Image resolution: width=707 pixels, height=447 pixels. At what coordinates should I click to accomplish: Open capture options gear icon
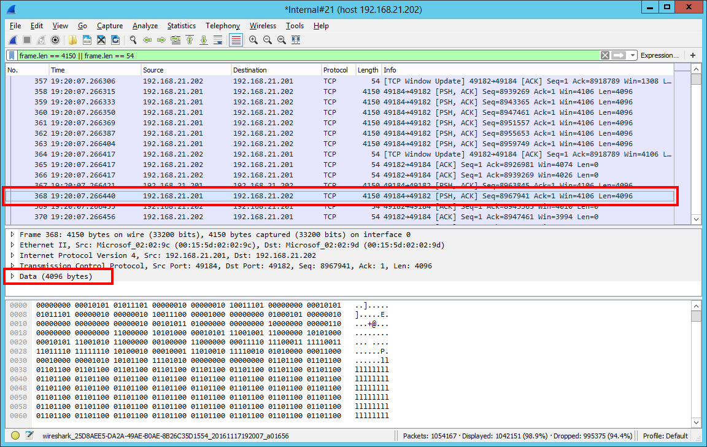(55, 40)
